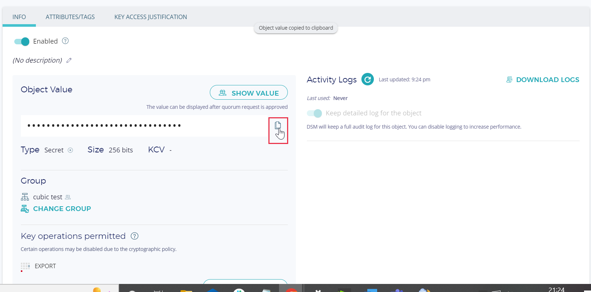Edit the description with pencil icon
Viewport: 591px width, 292px height.
(69, 60)
